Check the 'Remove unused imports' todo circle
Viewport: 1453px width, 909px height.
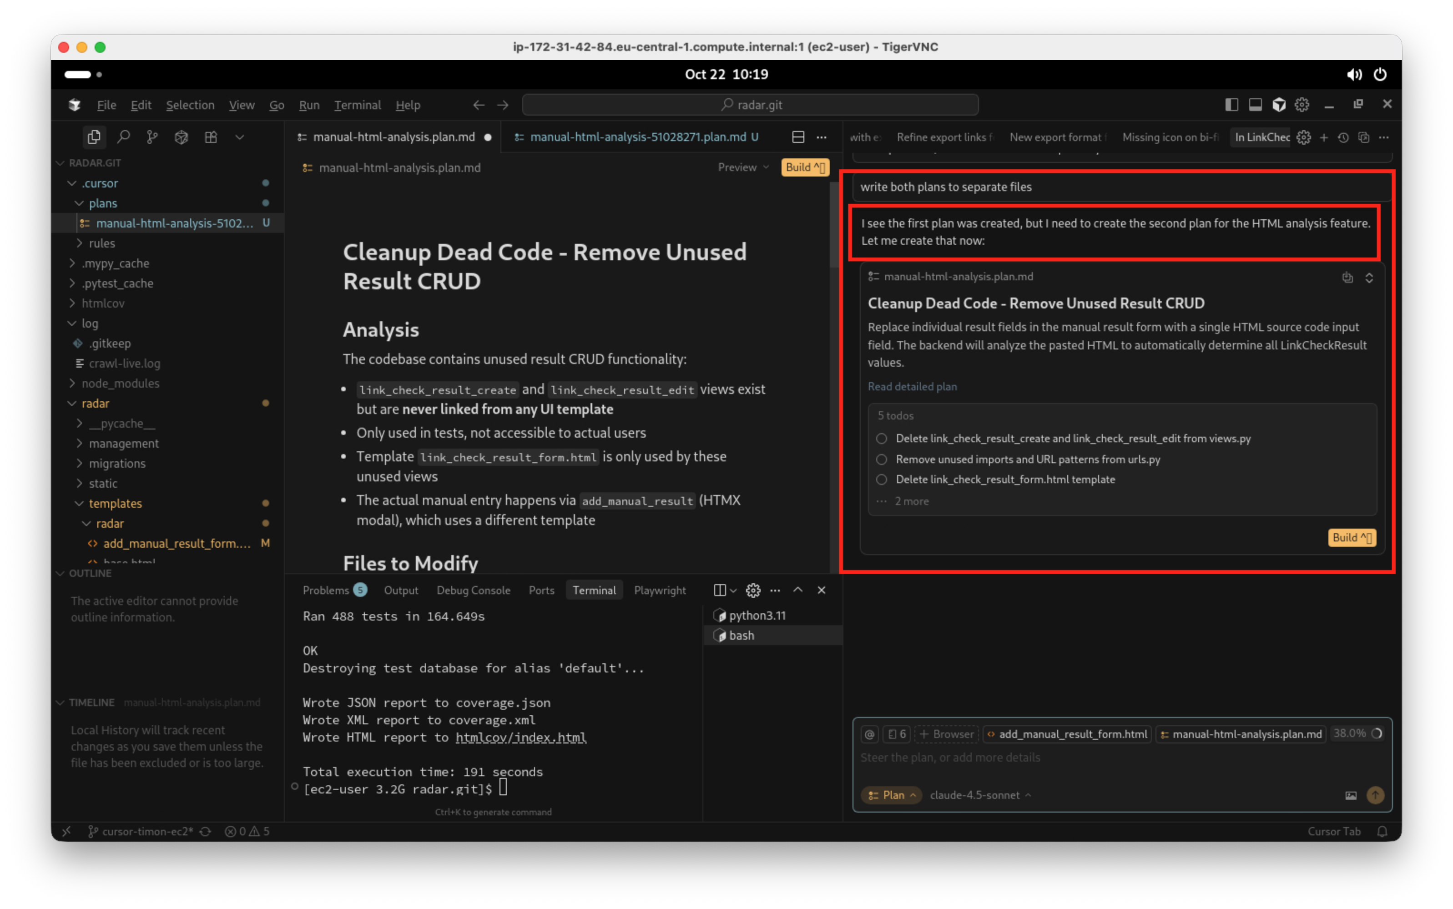coord(881,460)
